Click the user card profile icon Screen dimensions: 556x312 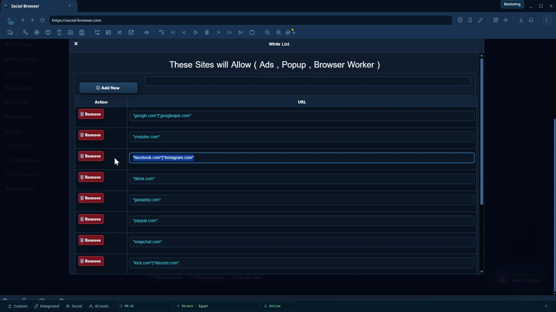coord(108,33)
